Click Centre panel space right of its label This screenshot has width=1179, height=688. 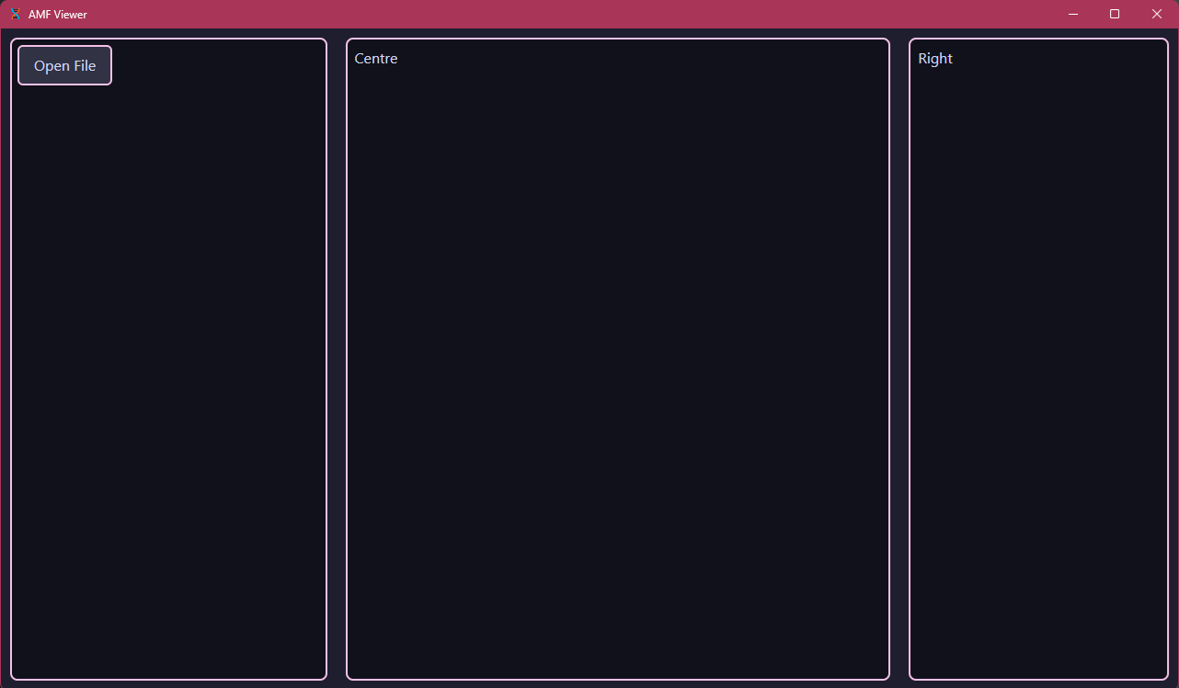(x=644, y=59)
